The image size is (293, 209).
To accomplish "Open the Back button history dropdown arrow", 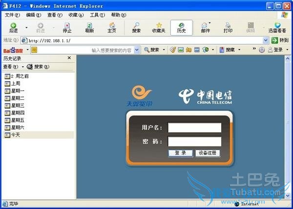I will (x=26, y=28).
